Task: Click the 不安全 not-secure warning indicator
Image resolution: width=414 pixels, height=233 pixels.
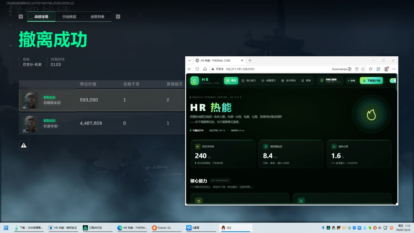Action: 217,69
